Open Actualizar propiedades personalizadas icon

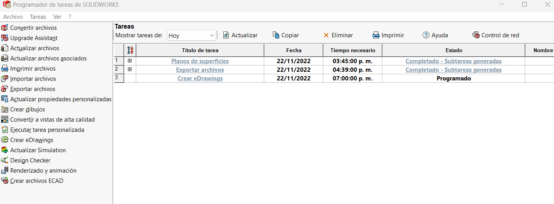click(x=5, y=99)
